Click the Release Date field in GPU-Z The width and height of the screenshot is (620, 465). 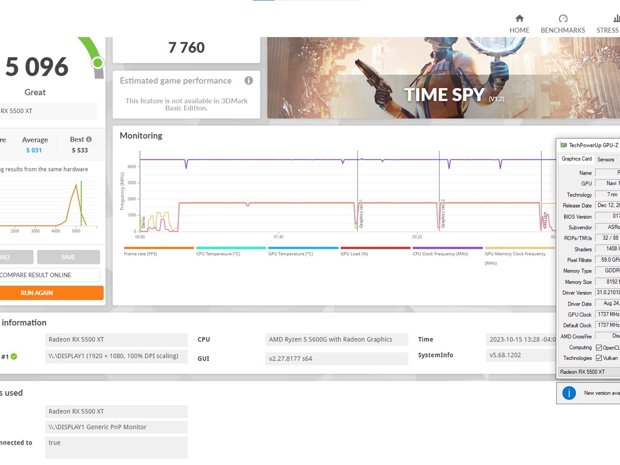click(x=608, y=205)
